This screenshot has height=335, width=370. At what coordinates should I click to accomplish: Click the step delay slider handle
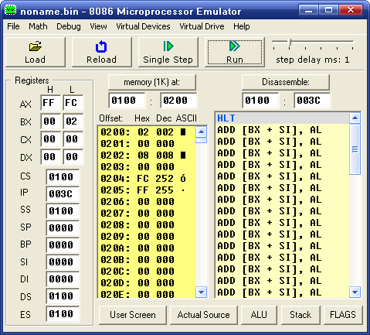pos(290,43)
